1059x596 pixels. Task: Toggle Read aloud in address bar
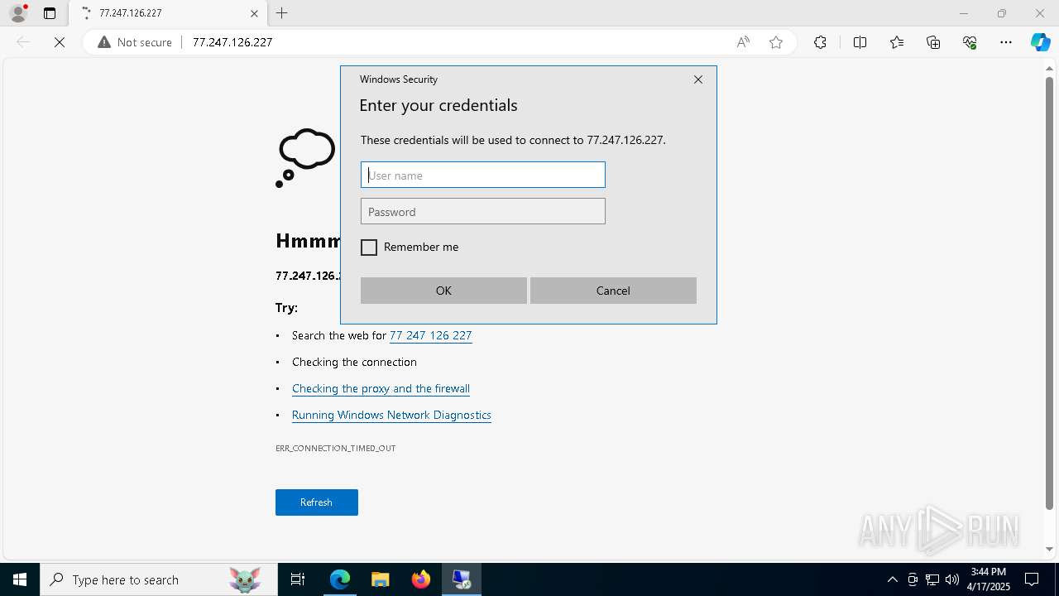[x=743, y=42]
